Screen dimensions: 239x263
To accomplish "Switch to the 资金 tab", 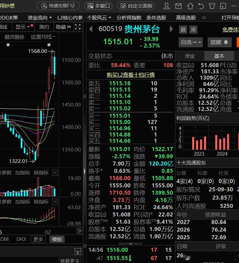I will 190,56.
